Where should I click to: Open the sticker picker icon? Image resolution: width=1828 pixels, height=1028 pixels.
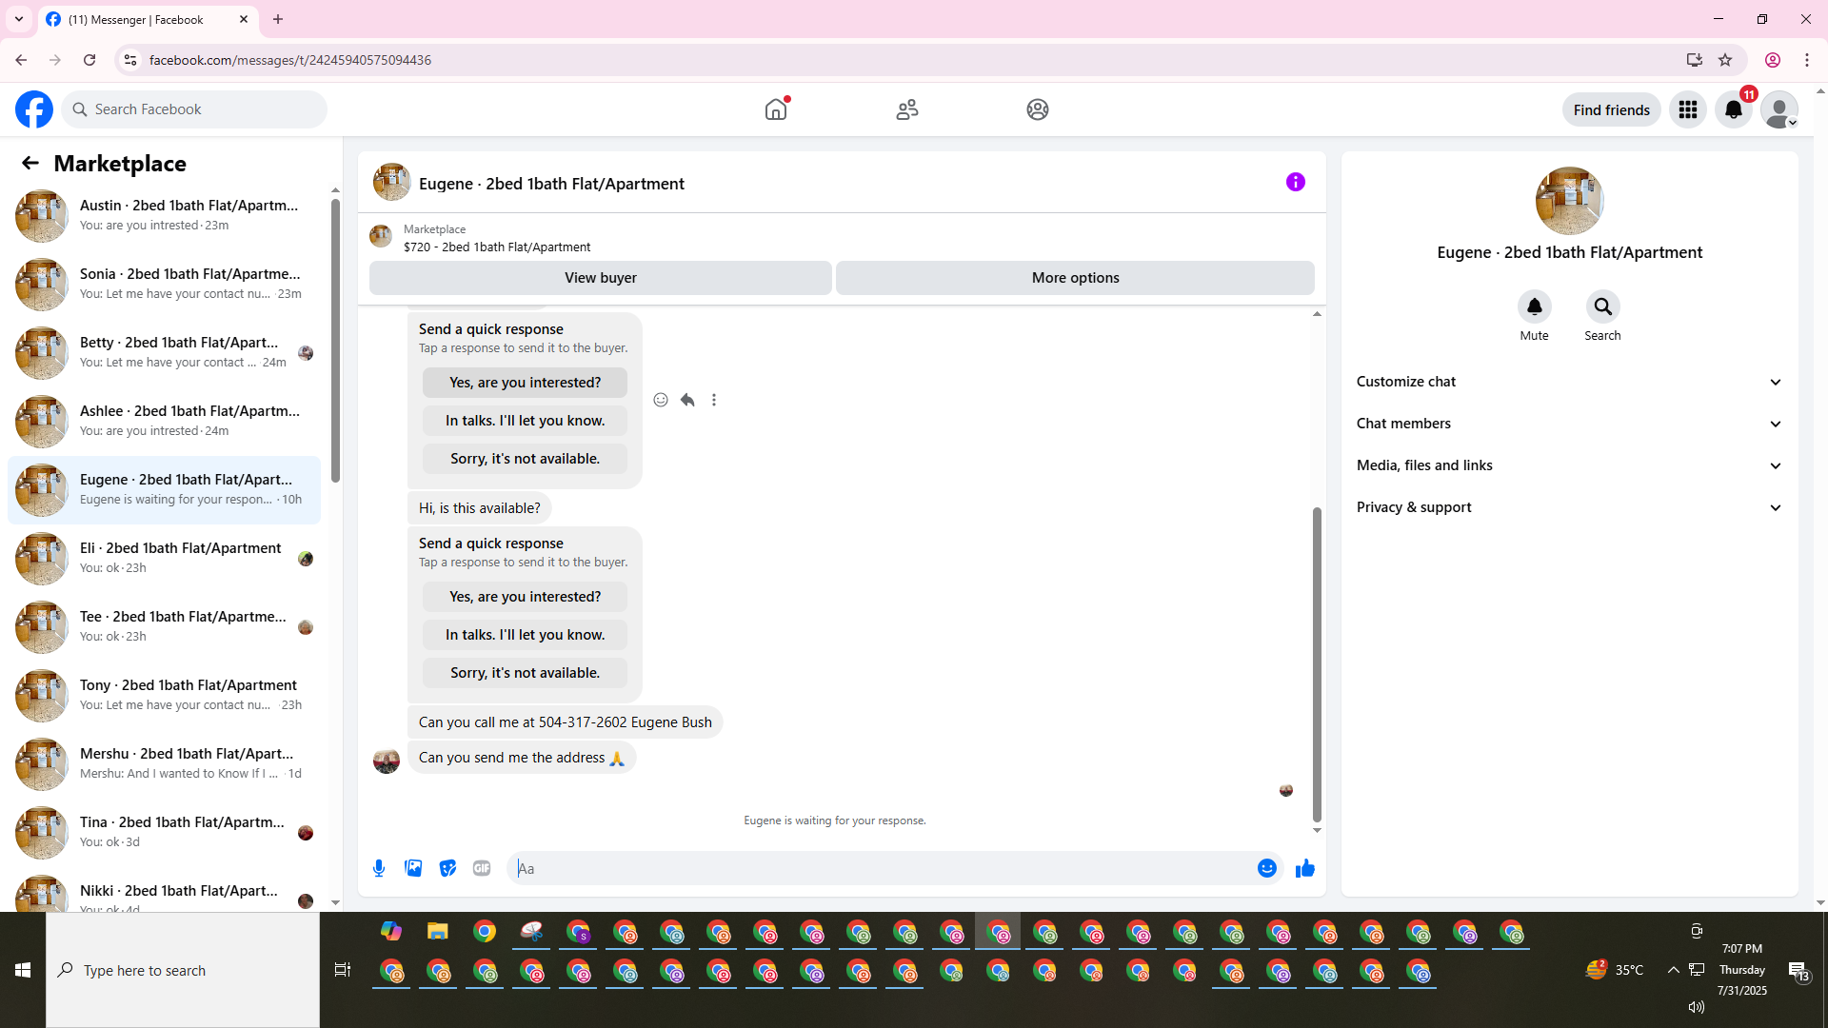447,868
